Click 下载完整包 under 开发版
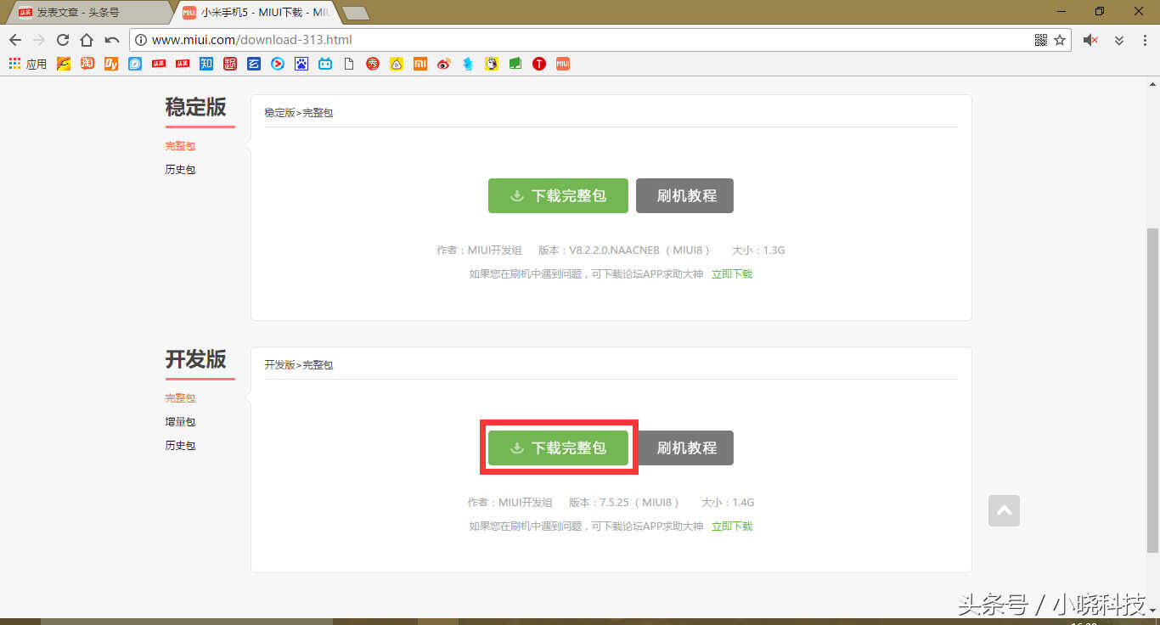 click(558, 448)
